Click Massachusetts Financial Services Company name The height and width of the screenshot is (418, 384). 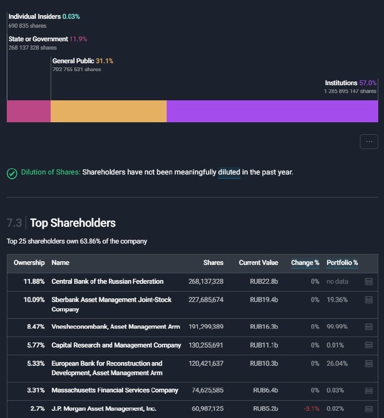pyautogui.click(x=115, y=390)
